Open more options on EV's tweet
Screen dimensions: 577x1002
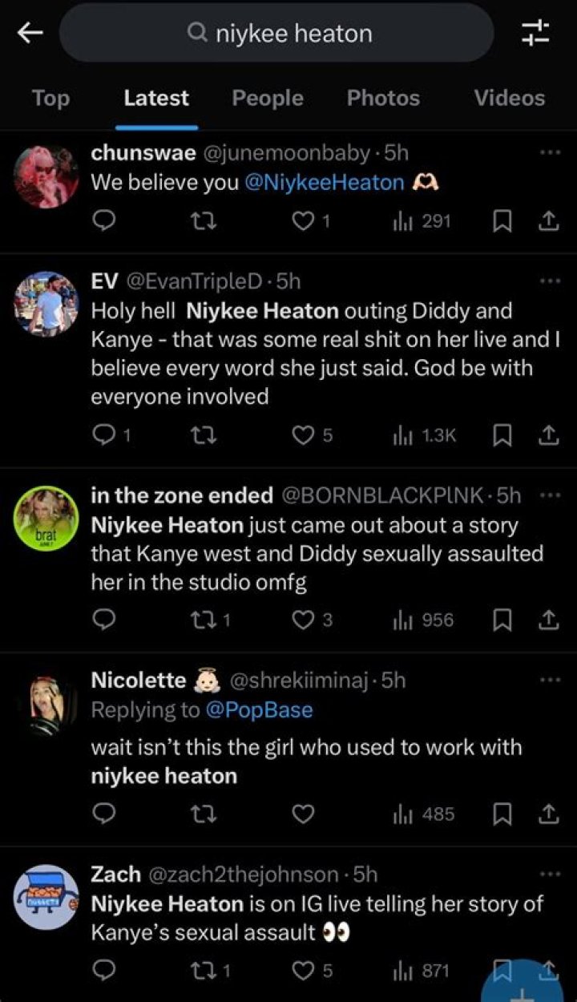pos(549,281)
